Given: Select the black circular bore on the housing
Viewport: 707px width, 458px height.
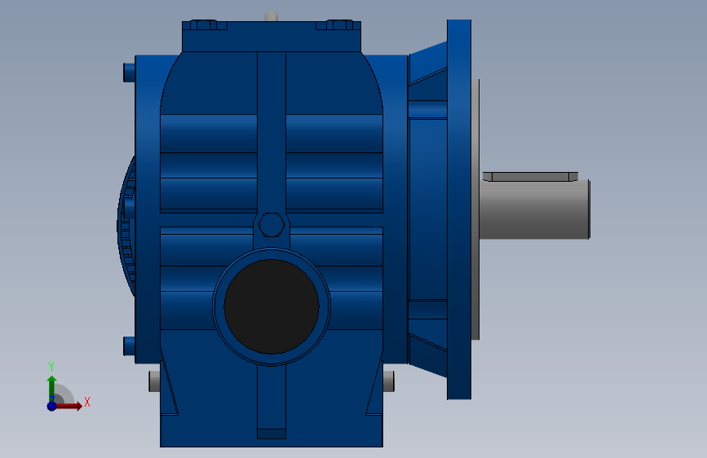Looking at the screenshot, I should point(272,306).
